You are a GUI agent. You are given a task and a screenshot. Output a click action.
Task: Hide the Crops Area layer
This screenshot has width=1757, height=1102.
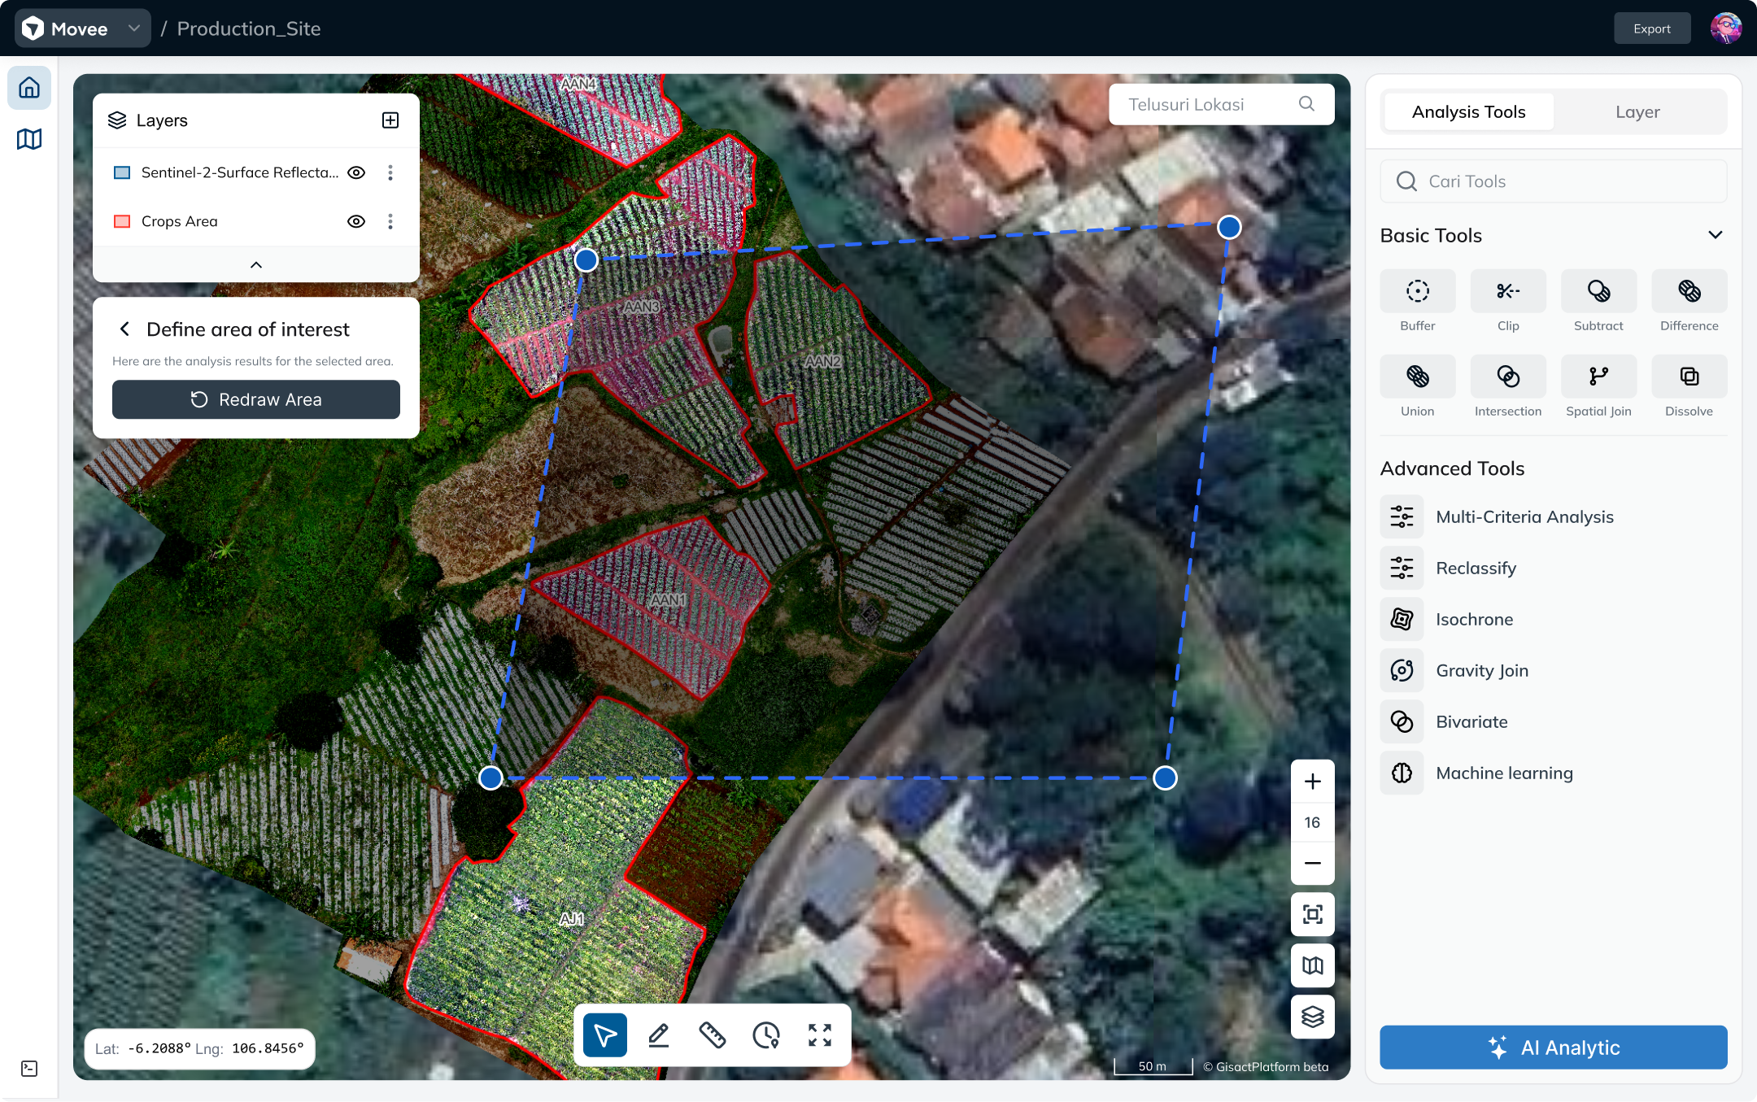point(356,220)
